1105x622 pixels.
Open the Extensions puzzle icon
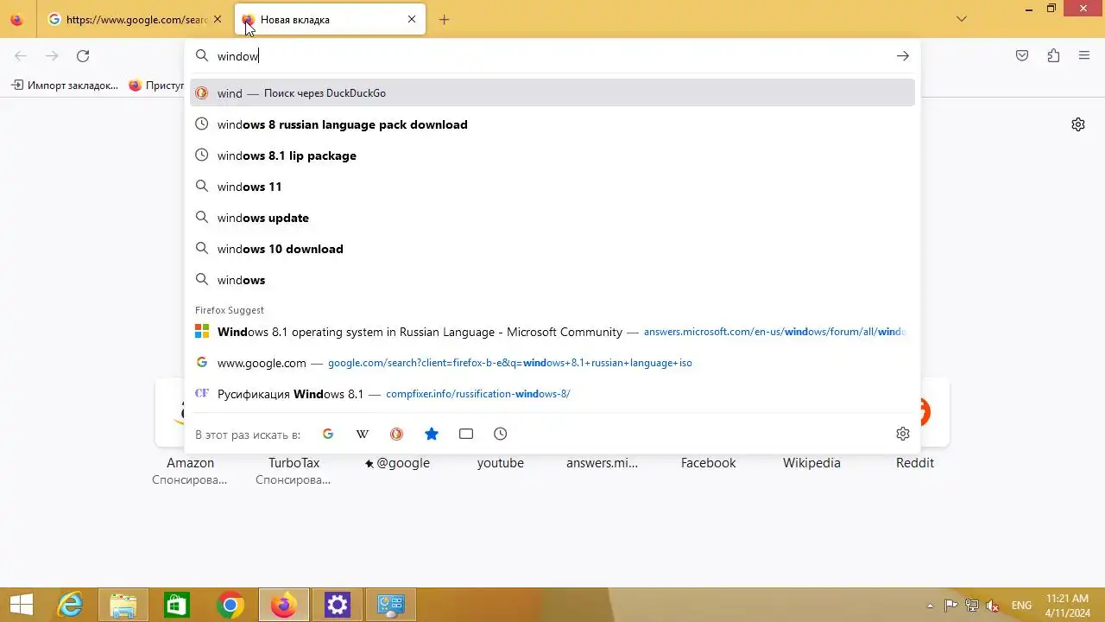pos(1053,56)
